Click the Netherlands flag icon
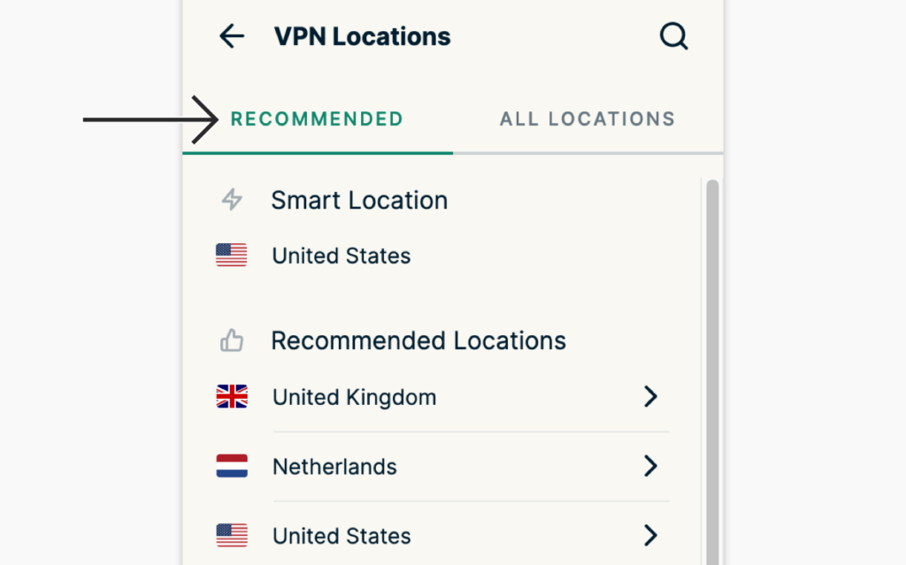This screenshot has height=565, width=906. coord(231,466)
